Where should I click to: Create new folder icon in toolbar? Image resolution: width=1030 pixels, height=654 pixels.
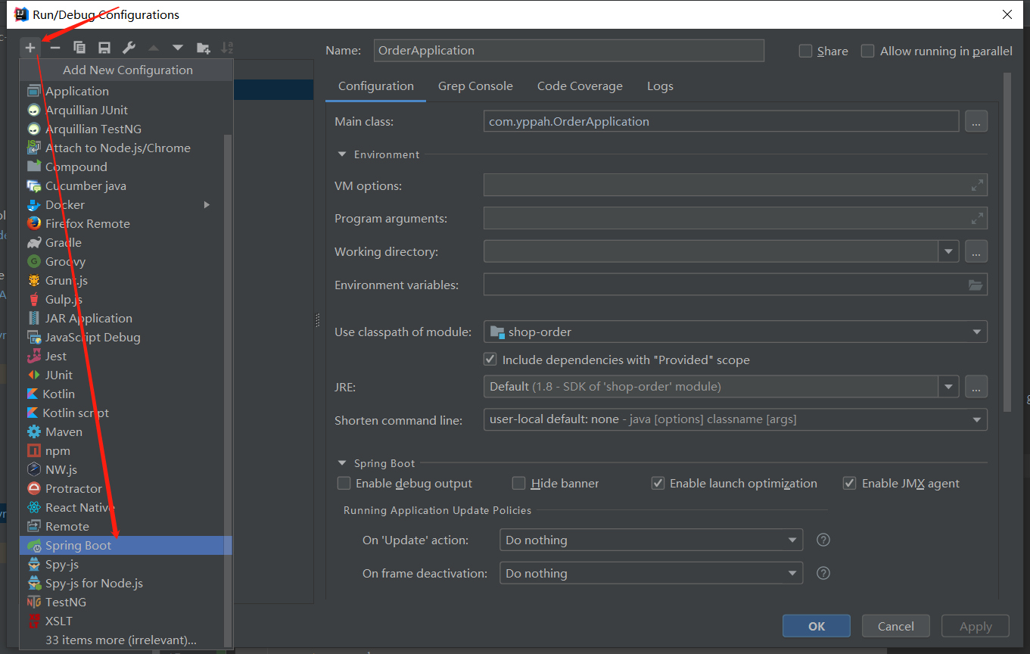coord(203,48)
